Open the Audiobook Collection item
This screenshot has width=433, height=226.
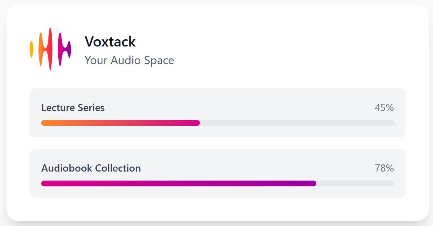91,168
